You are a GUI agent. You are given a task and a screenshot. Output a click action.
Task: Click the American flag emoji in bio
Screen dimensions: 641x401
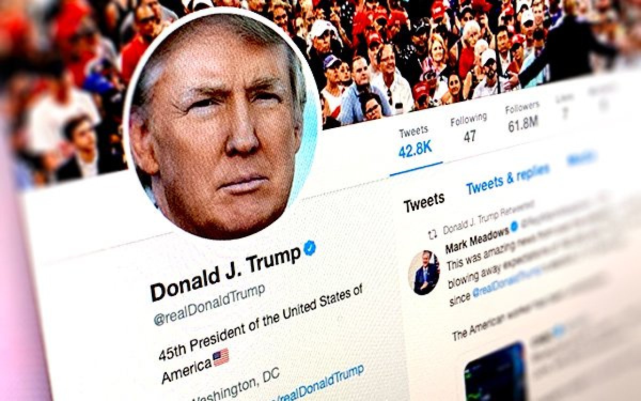click(x=221, y=357)
